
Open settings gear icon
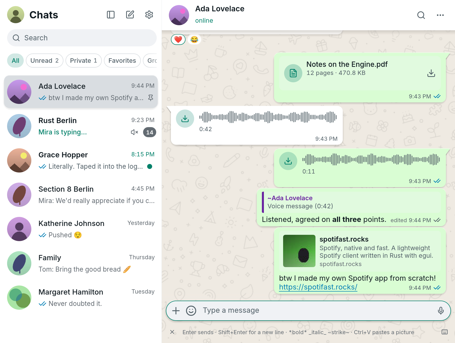point(149,15)
